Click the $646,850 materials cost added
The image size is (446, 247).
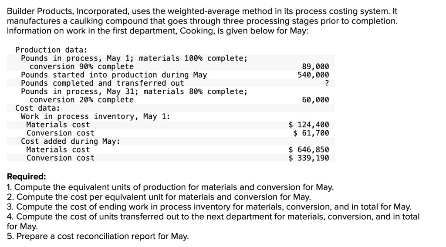pos(309,149)
